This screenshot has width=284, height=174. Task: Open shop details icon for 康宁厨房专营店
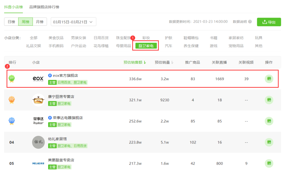[269, 100]
